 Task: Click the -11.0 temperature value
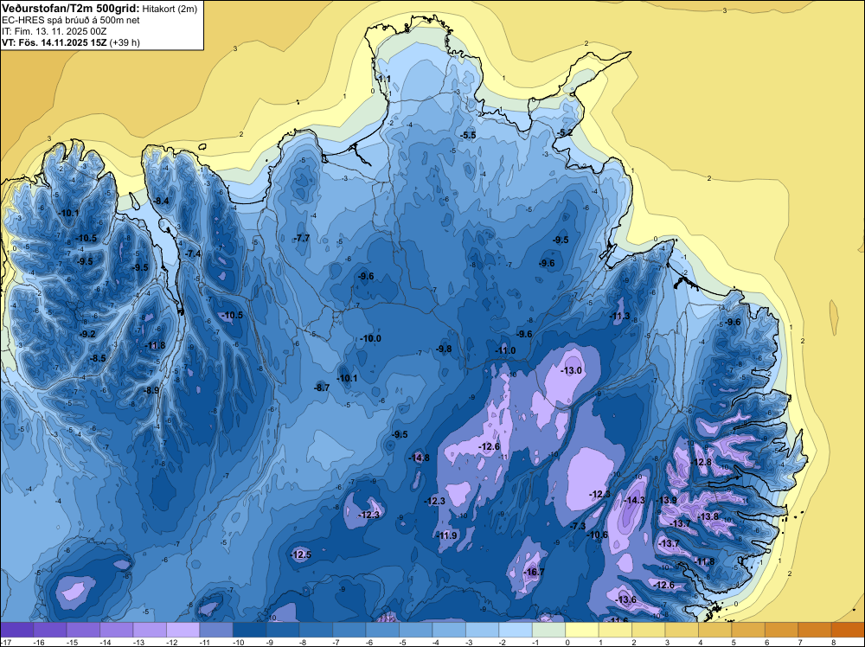pos(505,351)
